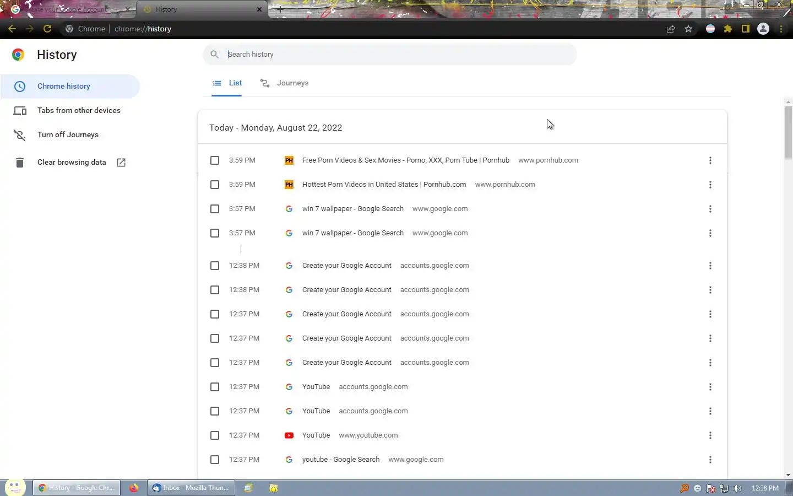Image resolution: width=793 pixels, height=496 pixels.
Task: Click the external-link icon beside Clear browsing data
Action: [121, 163]
